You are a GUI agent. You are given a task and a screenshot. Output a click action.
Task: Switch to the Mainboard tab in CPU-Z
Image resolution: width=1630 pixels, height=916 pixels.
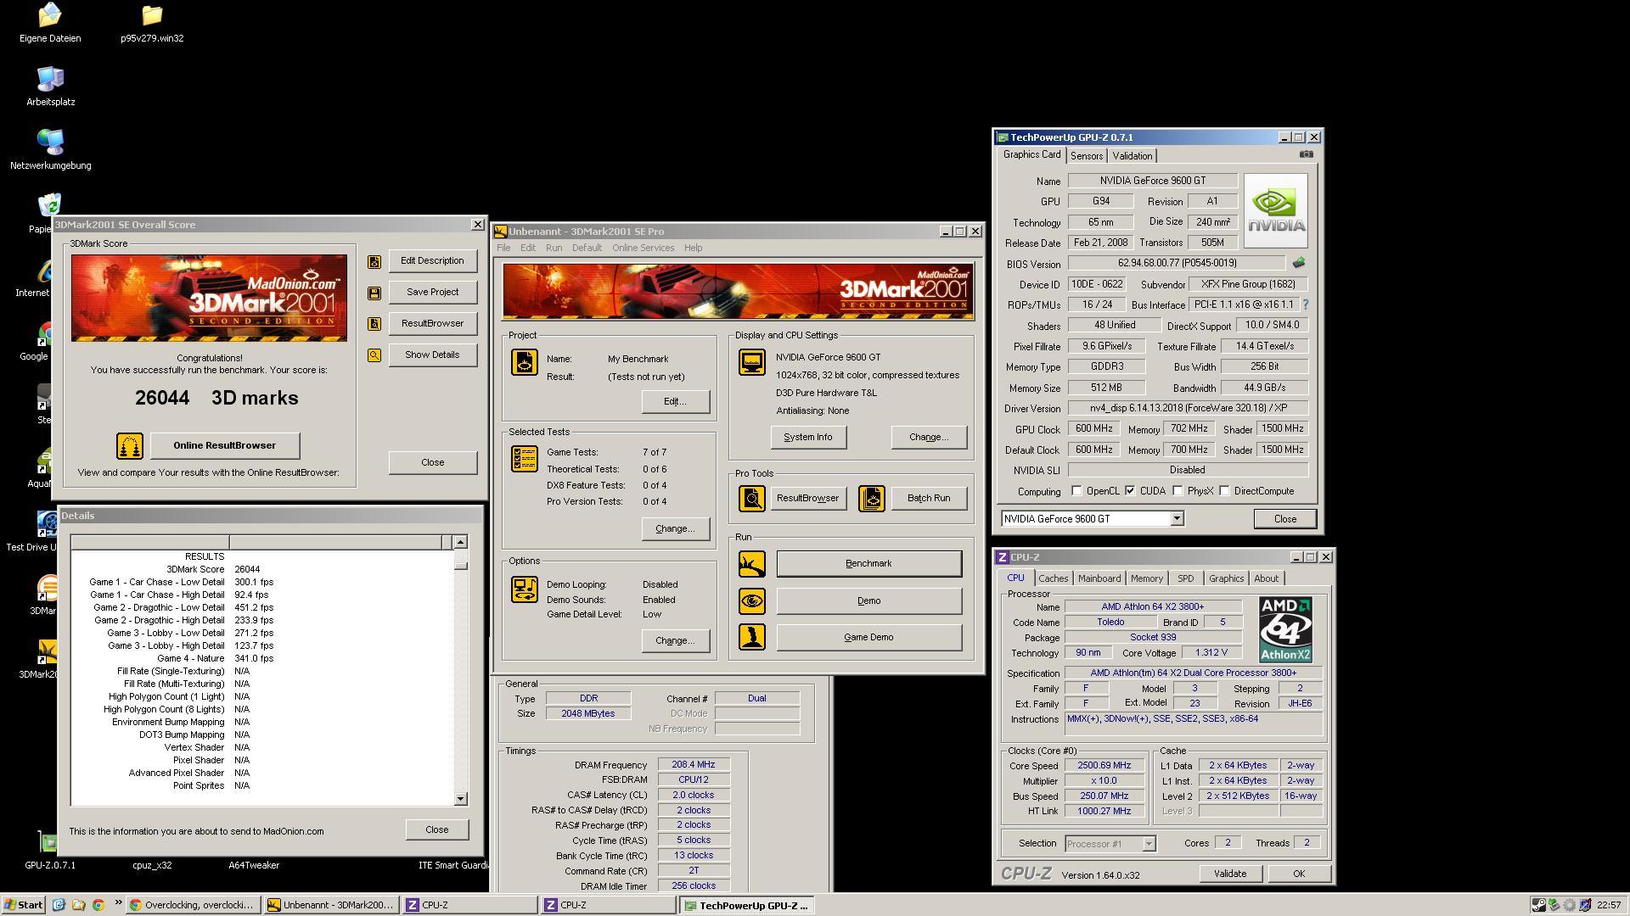pos(1099,578)
